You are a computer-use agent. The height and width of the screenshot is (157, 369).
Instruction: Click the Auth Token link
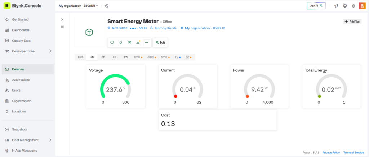[127, 28]
